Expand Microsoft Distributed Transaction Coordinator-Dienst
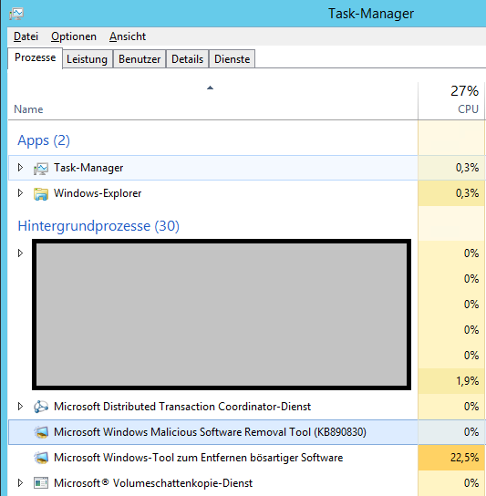The image size is (486, 496). pos(20,406)
